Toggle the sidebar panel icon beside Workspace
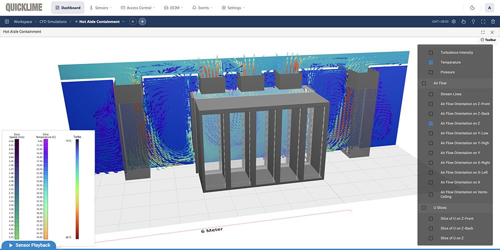The image size is (500, 250). 7,22
